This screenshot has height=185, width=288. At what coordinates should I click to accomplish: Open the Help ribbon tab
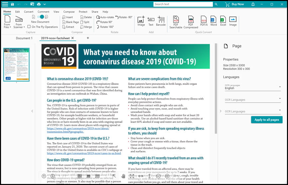[x=105, y=12]
